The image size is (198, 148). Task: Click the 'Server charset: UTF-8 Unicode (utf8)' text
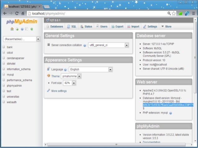pos(164,69)
